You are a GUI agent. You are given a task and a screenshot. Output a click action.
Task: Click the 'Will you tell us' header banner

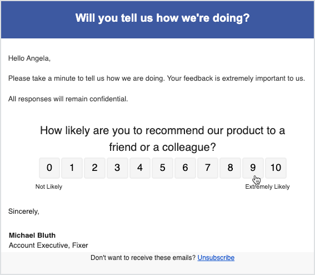click(x=158, y=19)
